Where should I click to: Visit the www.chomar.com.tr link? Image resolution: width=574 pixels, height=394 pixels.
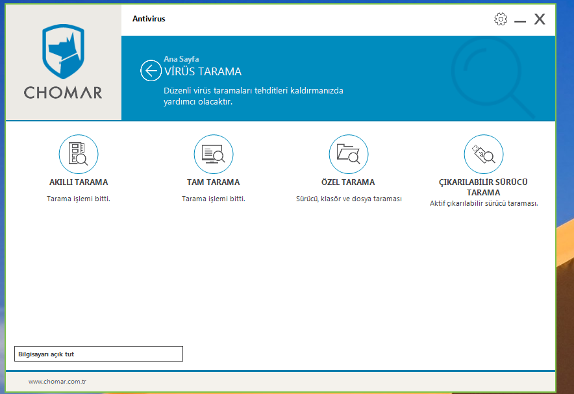(x=57, y=381)
